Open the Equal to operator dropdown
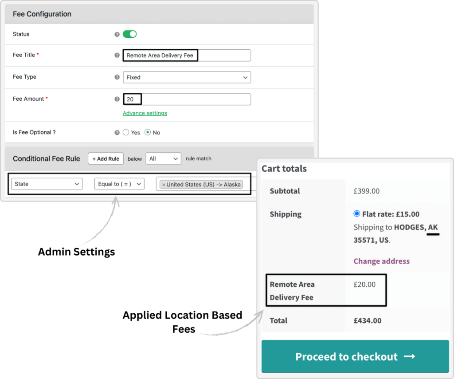The image size is (454, 379). click(x=119, y=184)
